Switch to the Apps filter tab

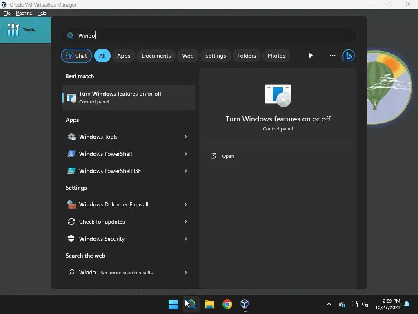[x=123, y=56]
